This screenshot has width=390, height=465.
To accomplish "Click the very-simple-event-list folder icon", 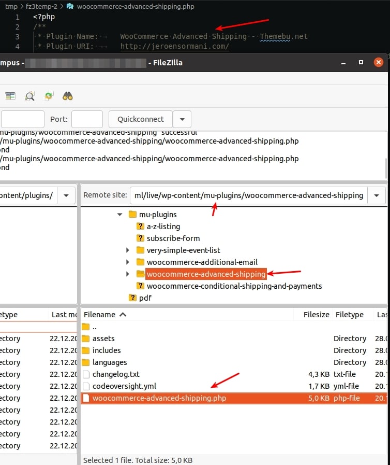I will 140,250.
